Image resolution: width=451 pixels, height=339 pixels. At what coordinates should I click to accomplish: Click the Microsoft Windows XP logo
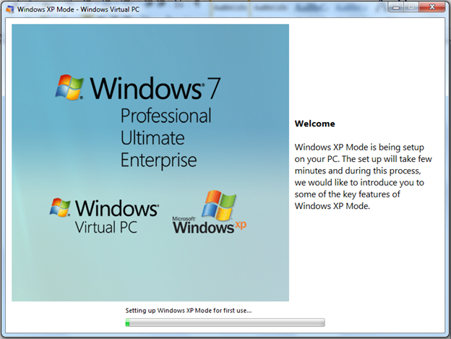click(210, 213)
